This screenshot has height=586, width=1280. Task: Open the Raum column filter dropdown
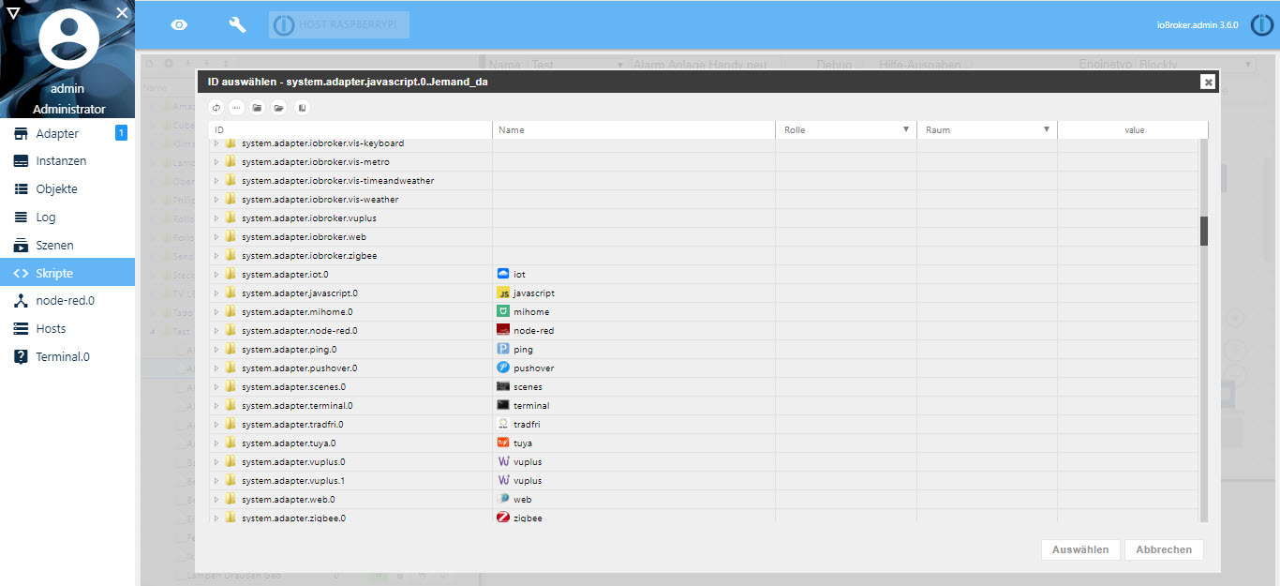(x=1047, y=129)
